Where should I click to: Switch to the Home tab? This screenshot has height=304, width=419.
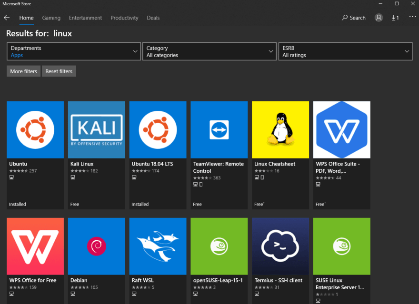[x=27, y=18]
